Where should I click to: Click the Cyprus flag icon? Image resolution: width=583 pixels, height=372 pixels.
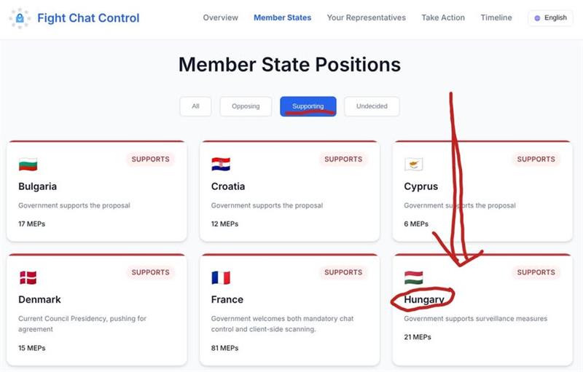pyautogui.click(x=414, y=165)
